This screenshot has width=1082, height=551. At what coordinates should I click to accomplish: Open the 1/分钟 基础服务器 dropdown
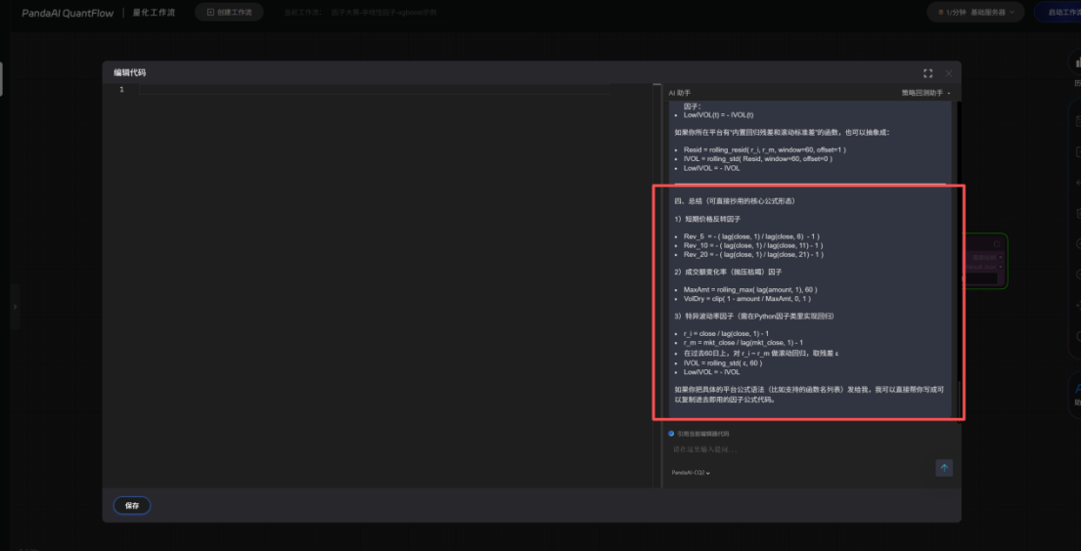tap(974, 13)
